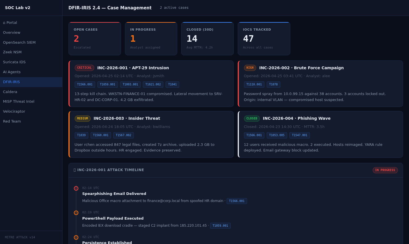Screen dimensions: 409x244
Task: Click T1566.001 tag in Phishing Wave card
Action: (254, 135)
